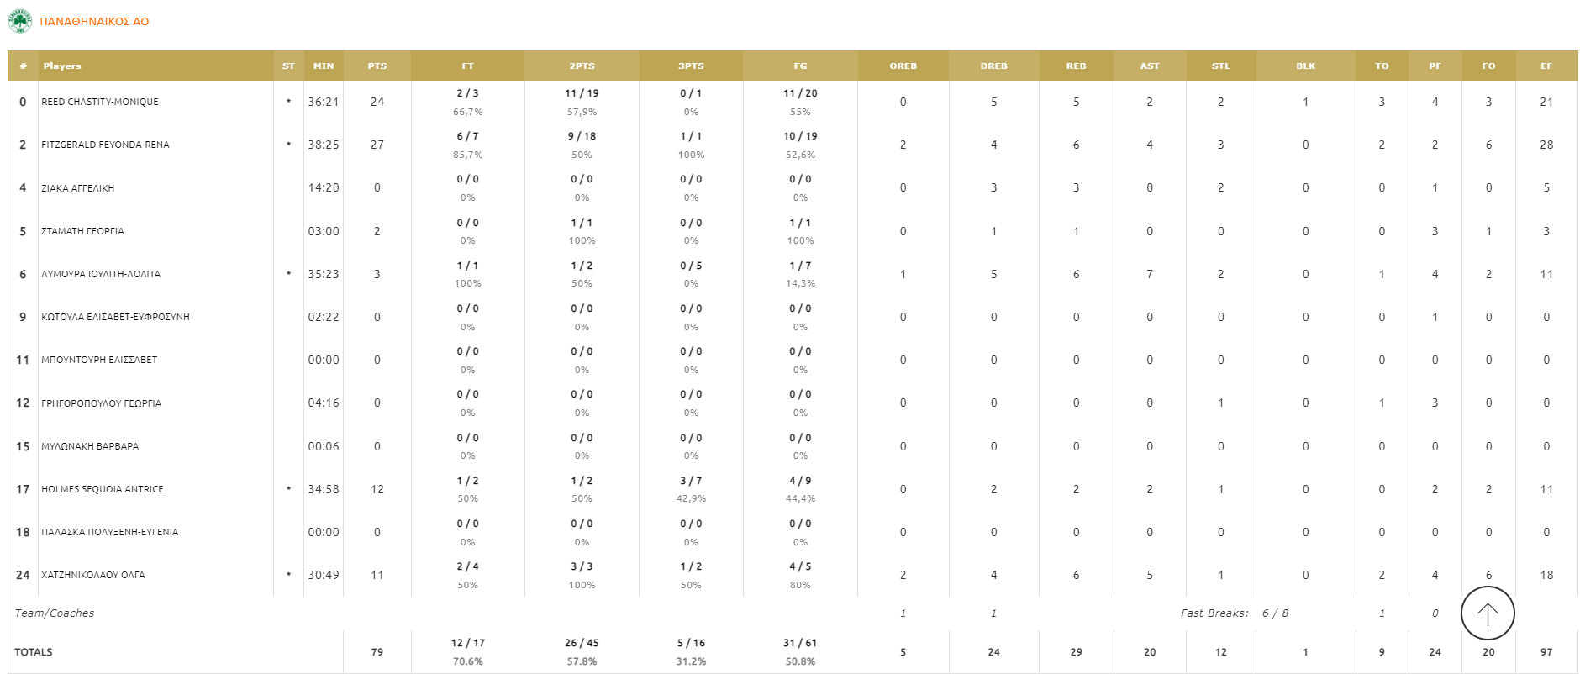
Task: Select player REED CHASTITY-MONIQUE
Action: point(100,102)
